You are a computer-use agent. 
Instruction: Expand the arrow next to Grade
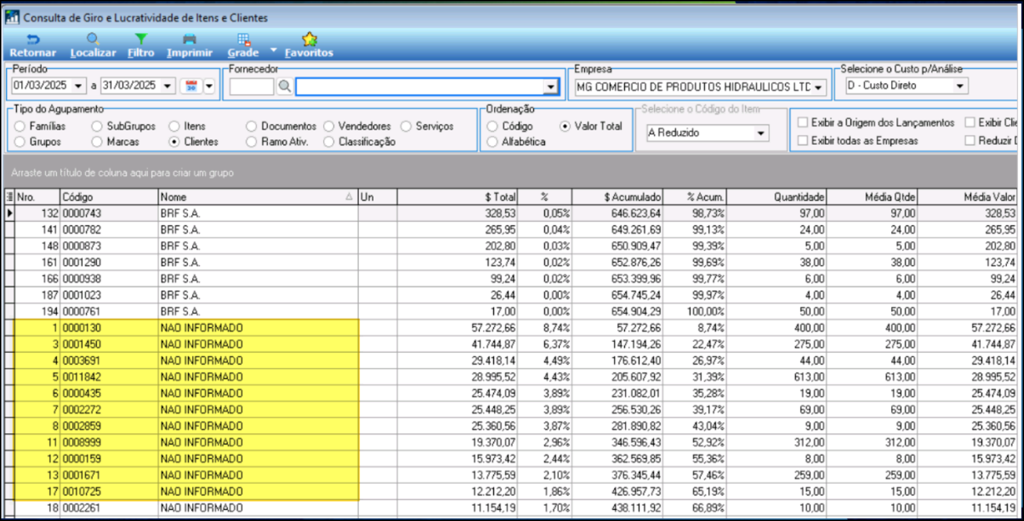pyautogui.click(x=273, y=50)
